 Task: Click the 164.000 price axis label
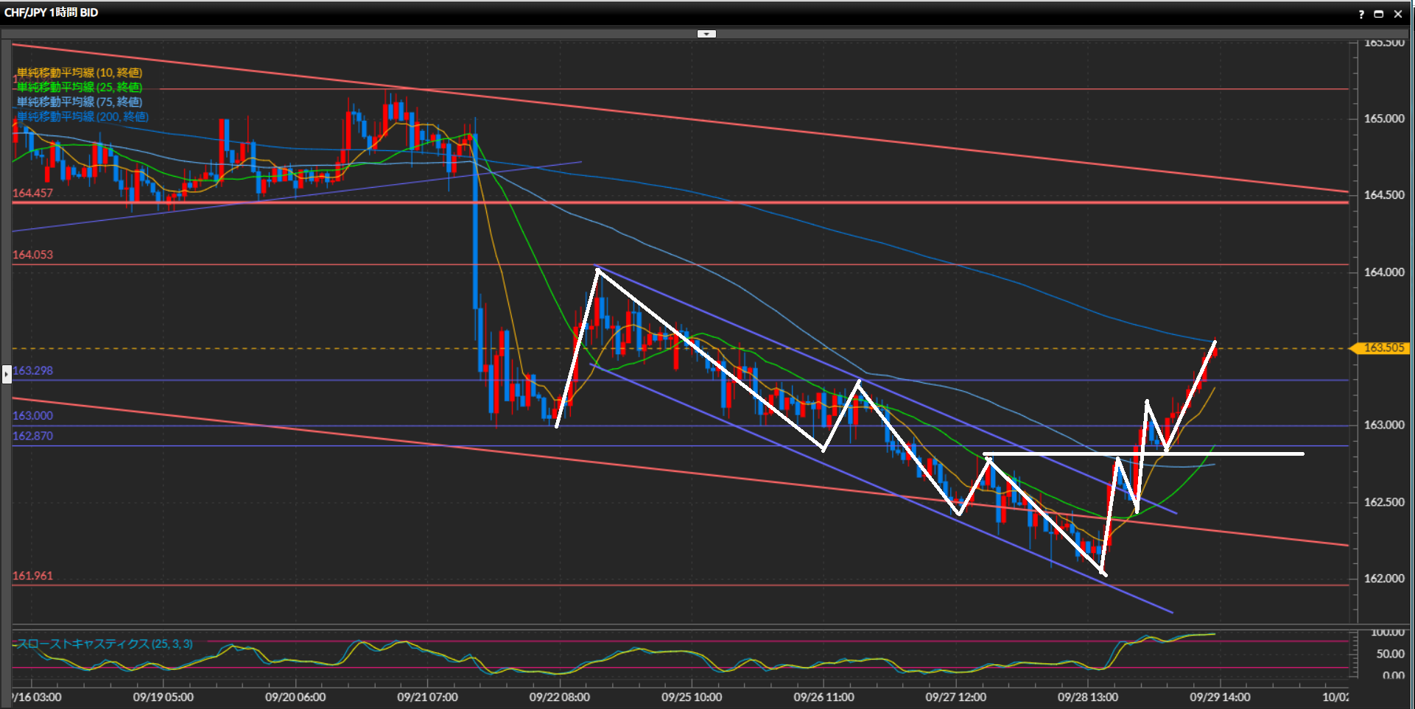pos(1383,272)
